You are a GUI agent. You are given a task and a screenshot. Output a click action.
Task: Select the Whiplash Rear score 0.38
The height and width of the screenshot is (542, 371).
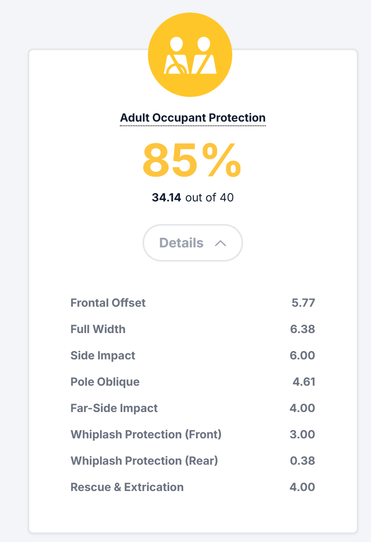point(302,461)
